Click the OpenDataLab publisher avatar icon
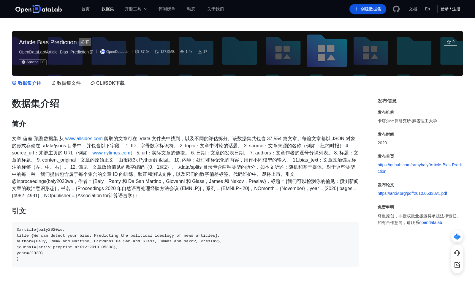 point(103,52)
